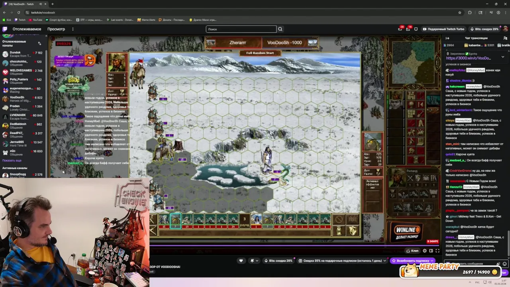Open the Meme Alerts bookmark
This screenshot has height=287, width=510.
[x=146, y=20]
